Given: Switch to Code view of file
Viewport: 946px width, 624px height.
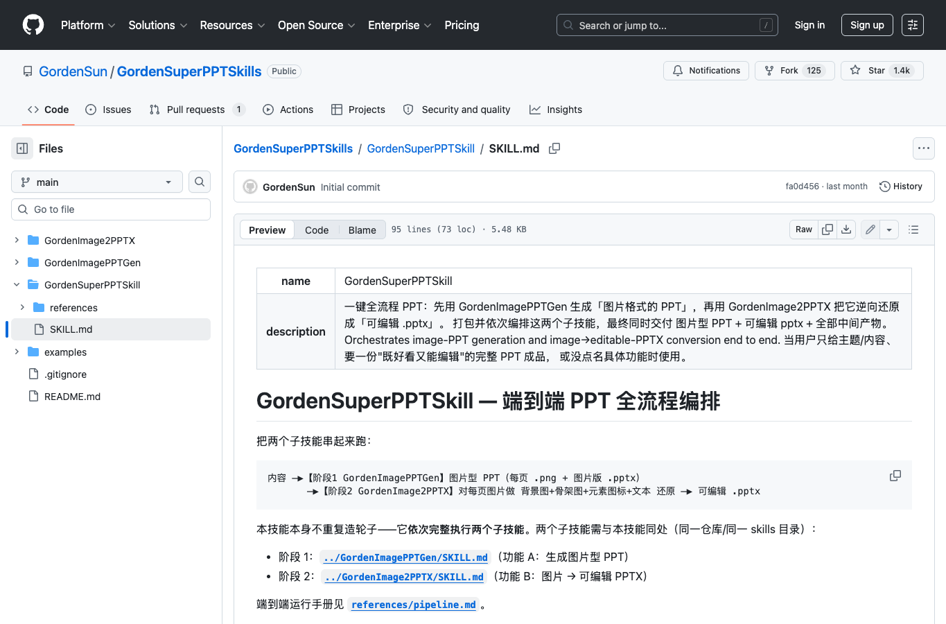Looking at the screenshot, I should point(317,230).
